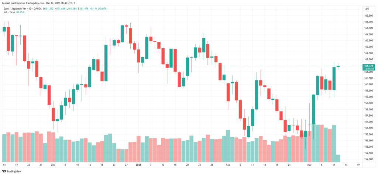Screen dimensions: 378x175
Task: Select the Feb label on time axis
Action: tap(228, 165)
